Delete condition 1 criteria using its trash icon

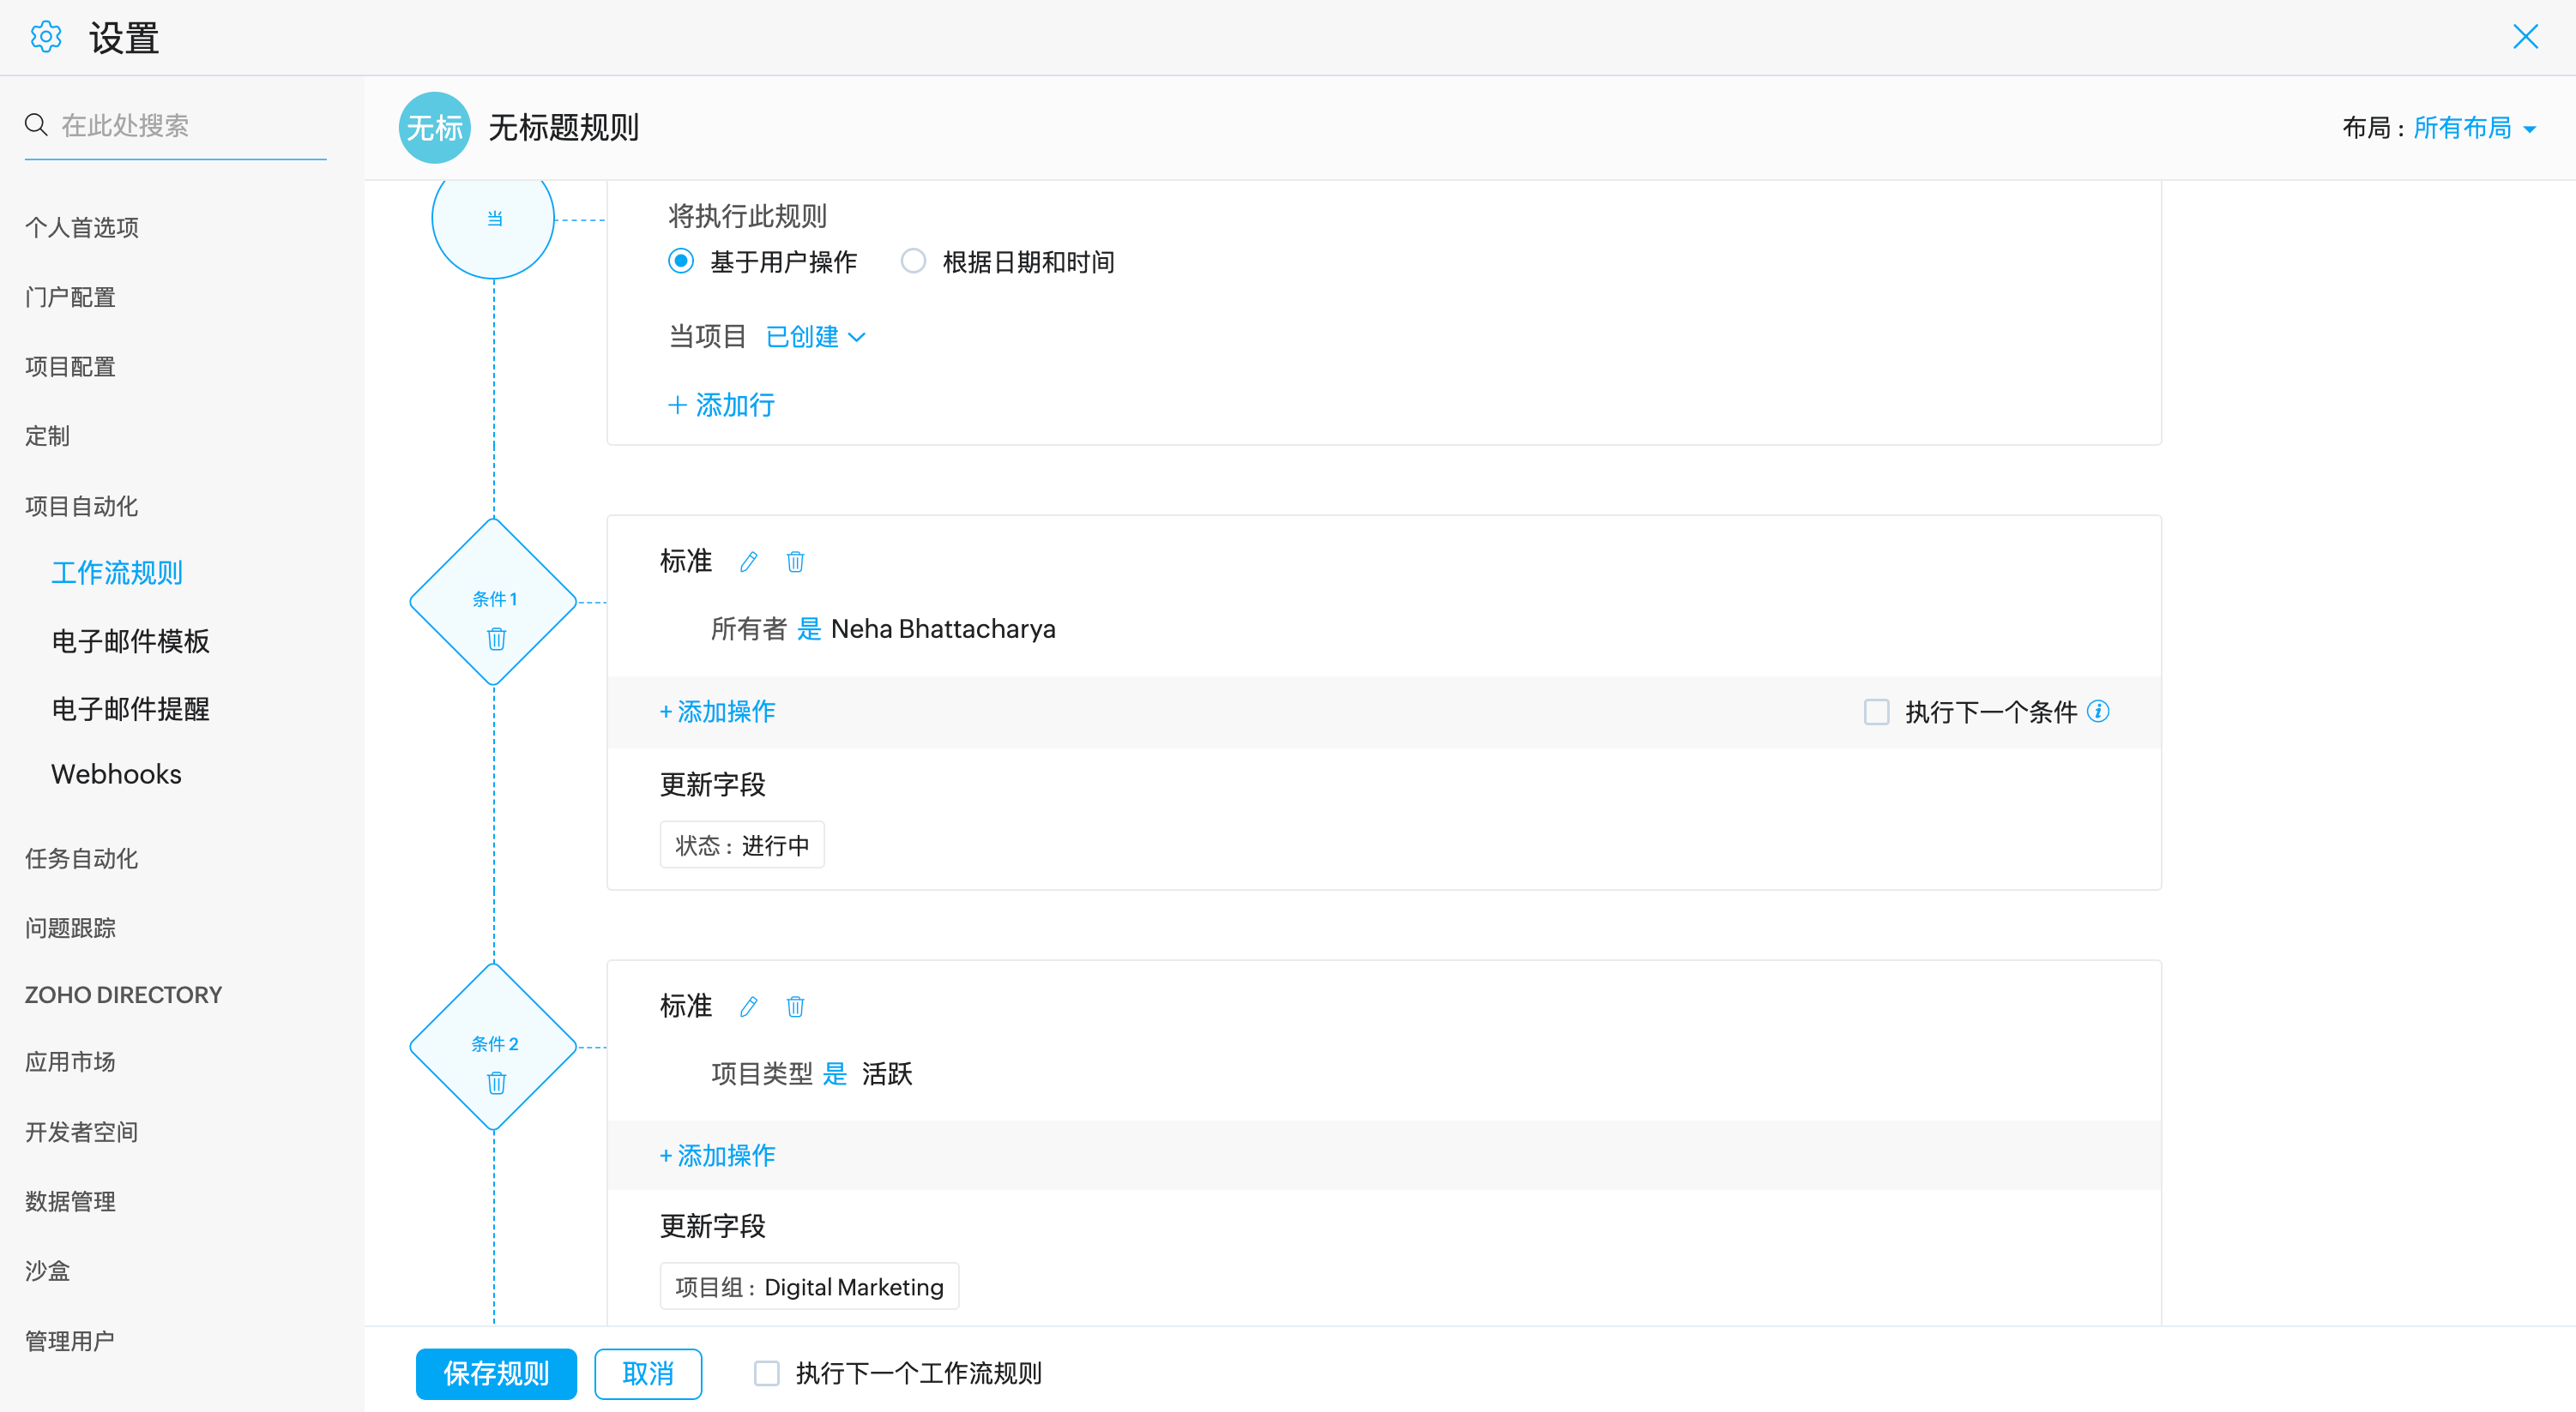[795, 562]
